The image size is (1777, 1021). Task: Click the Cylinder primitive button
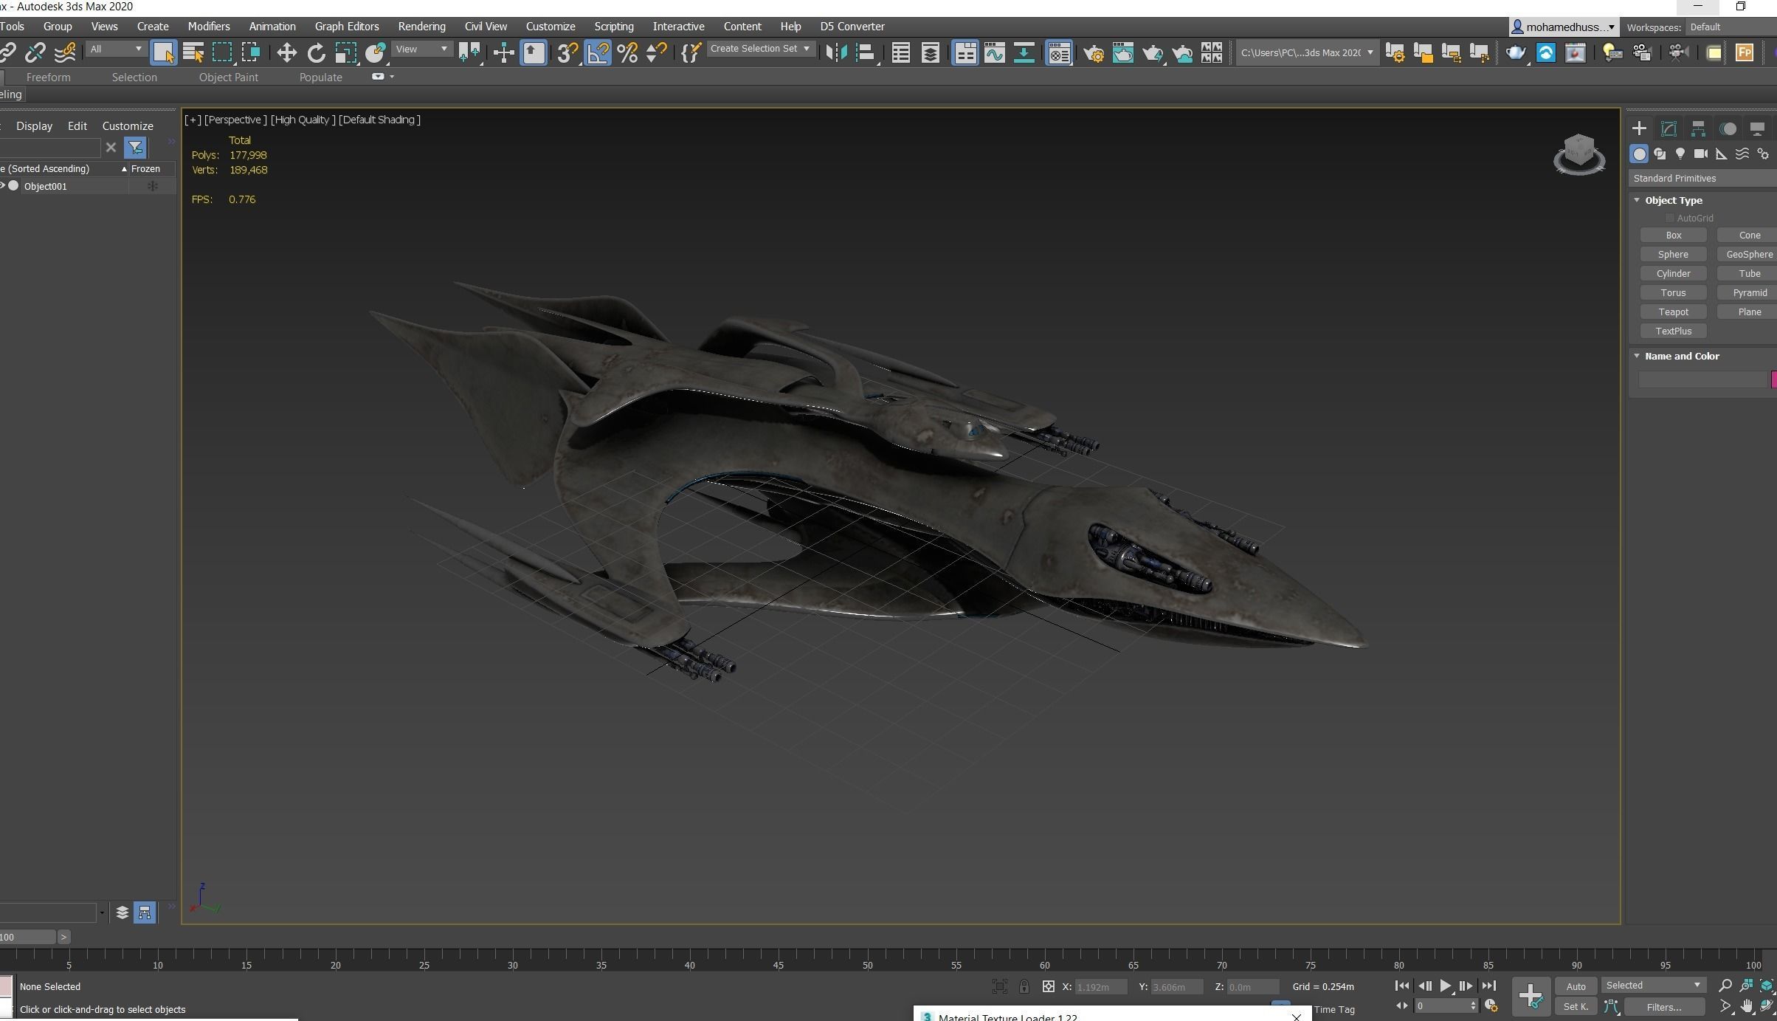click(x=1673, y=274)
